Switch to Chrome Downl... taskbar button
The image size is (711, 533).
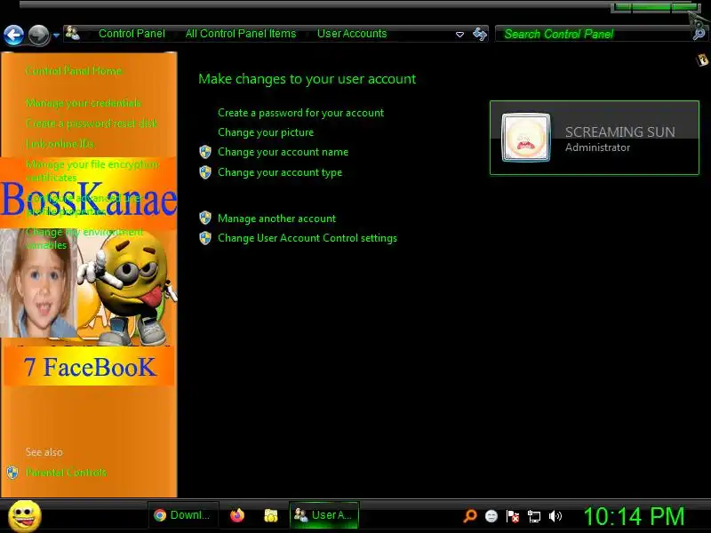(x=183, y=515)
